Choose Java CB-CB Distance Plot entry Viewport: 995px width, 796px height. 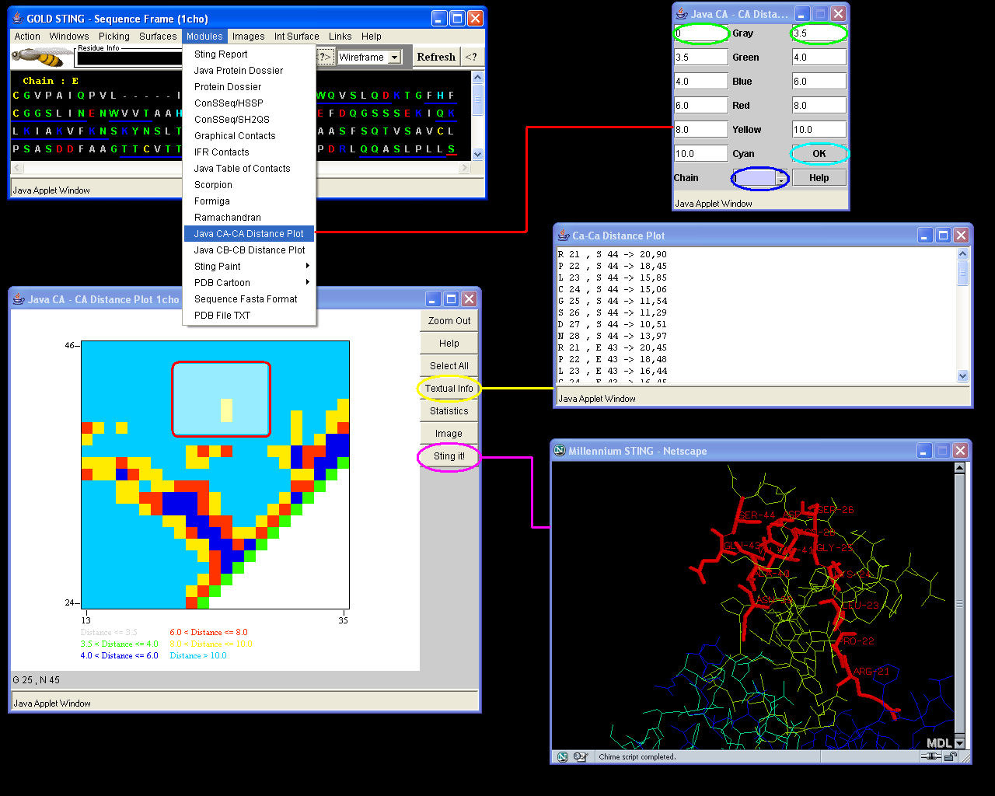(249, 250)
